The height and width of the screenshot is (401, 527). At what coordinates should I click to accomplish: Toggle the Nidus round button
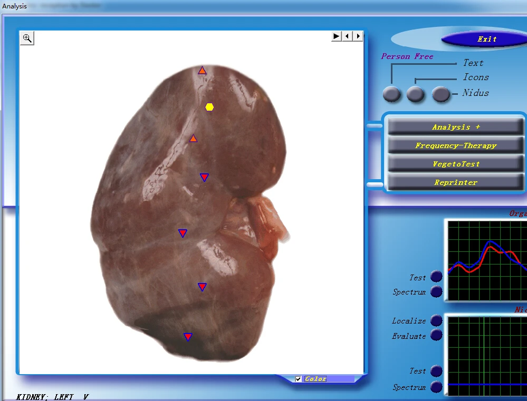coord(440,94)
